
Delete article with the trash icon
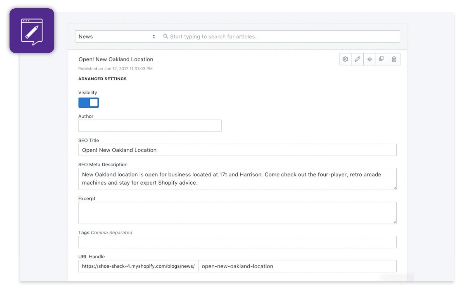[x=394, y=59]
